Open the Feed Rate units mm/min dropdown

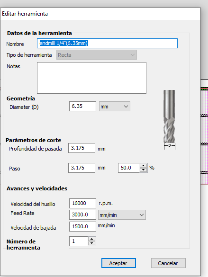[x=122, y=215]
